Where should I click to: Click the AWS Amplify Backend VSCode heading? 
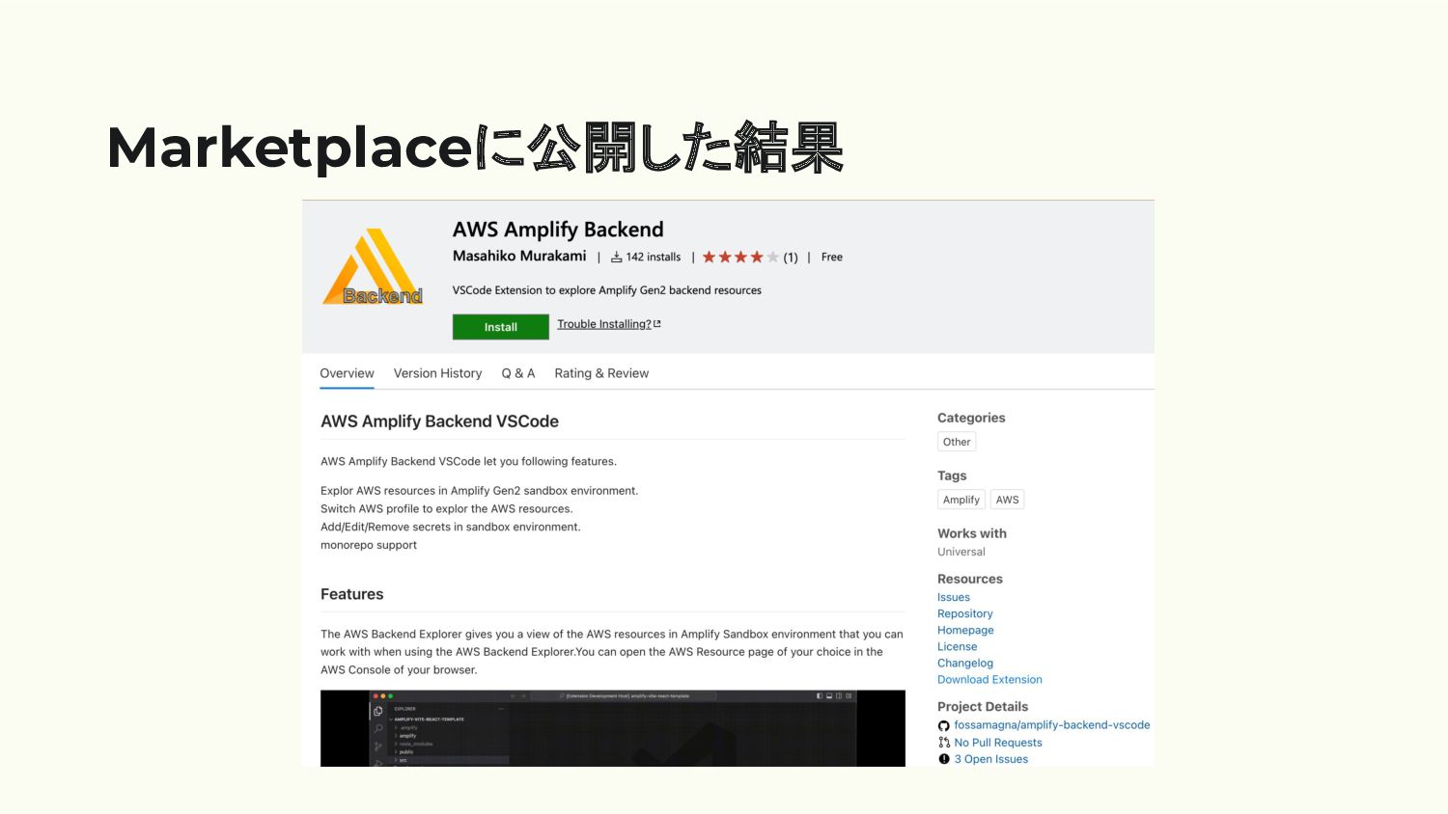click(439, 421)
